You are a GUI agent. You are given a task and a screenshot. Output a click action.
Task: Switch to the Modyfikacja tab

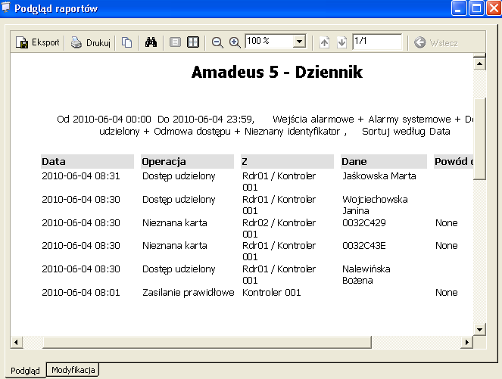tap(73, 370)
